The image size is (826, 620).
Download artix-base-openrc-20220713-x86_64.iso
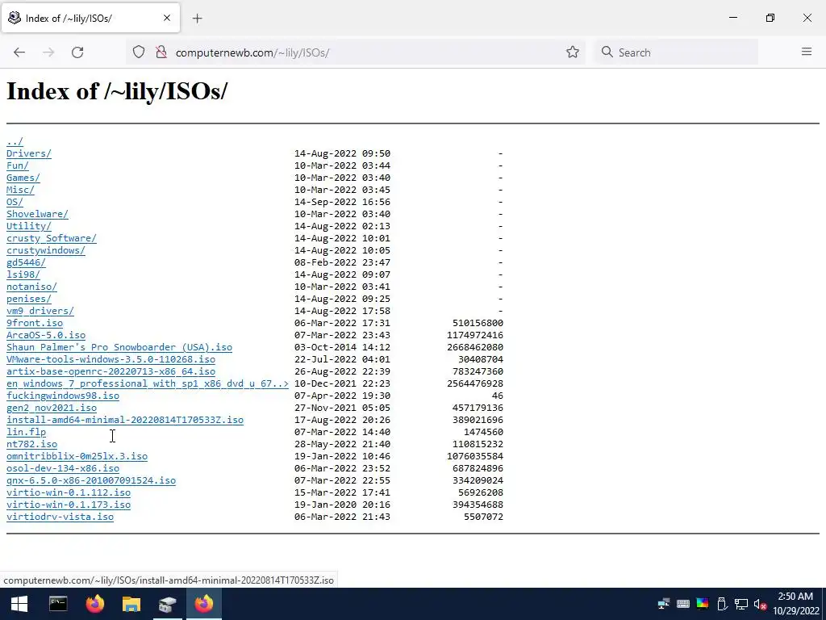(x=111, y=371)
